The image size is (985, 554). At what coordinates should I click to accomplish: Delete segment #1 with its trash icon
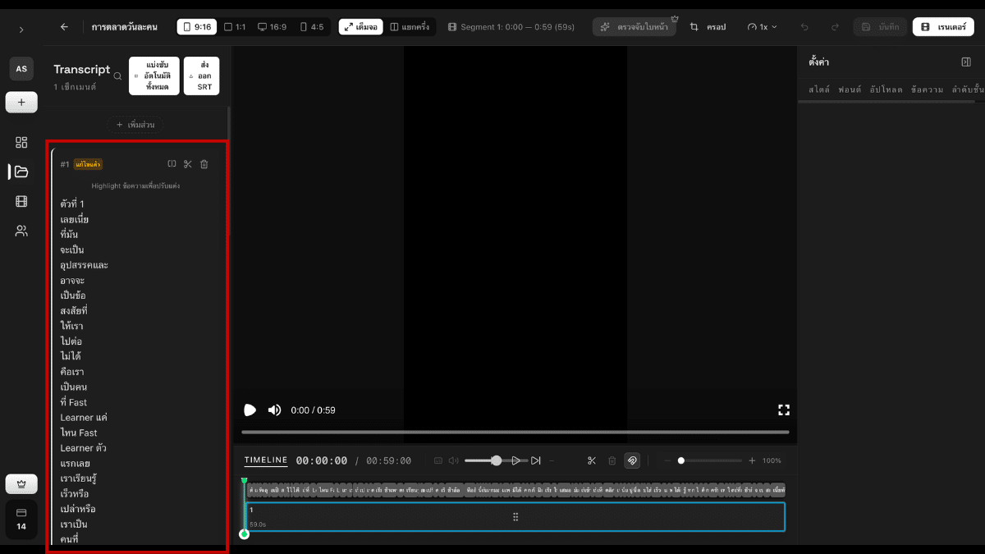tap(204, 164)
